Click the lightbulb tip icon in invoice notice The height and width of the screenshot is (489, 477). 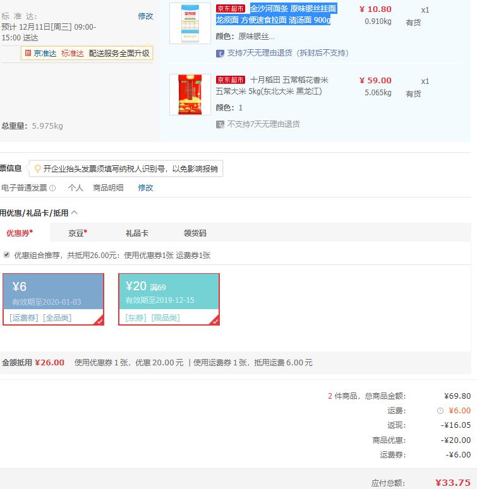[x=37, y=168]
